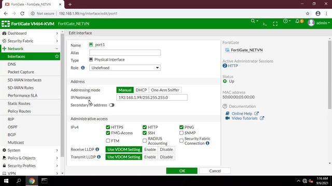Open the Windows Start menu
Viewport: 332px width, 186px height.
[6, 181]
